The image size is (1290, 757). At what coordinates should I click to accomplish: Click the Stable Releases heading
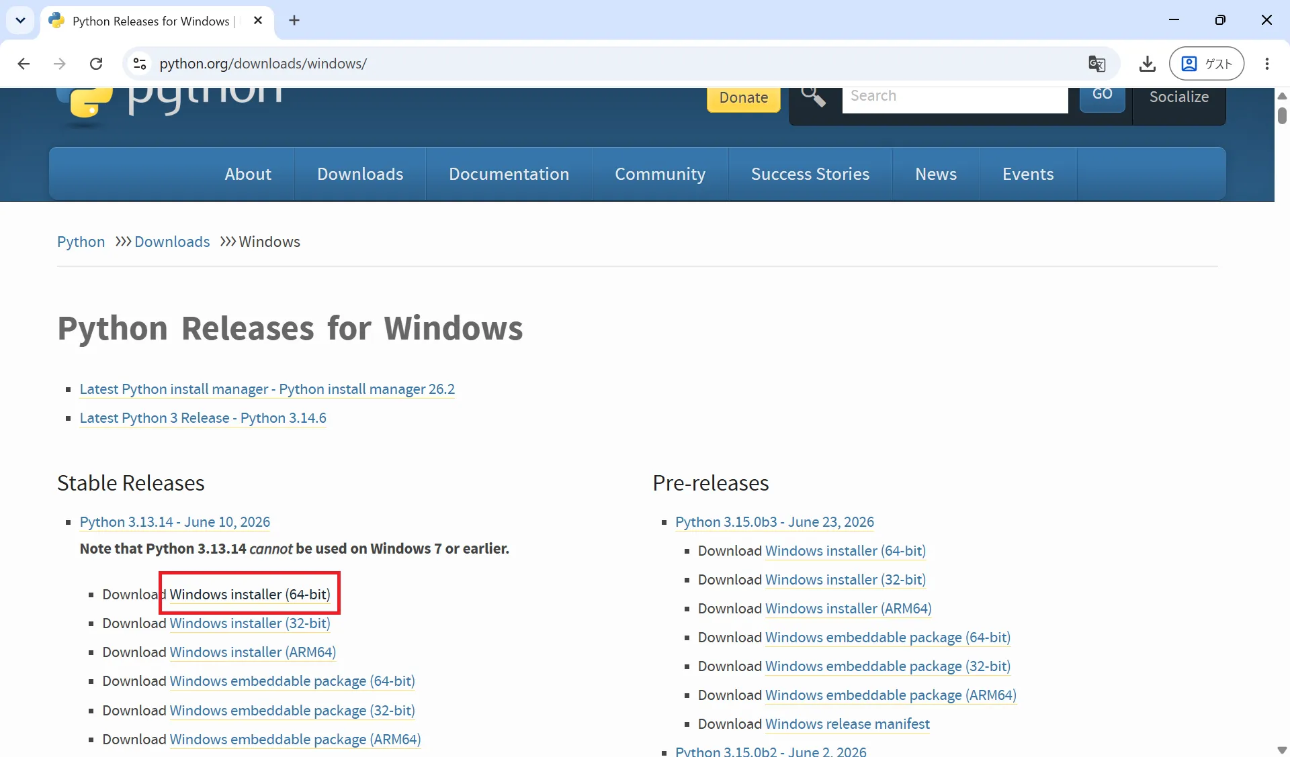click(131, 483)
